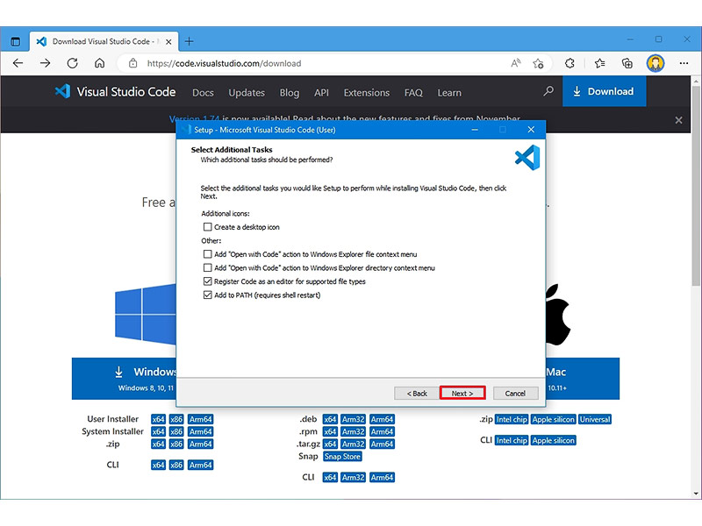The image size is (702, 526).
Task: Click the Windows download banner button
Action: [x=124, y=379]
